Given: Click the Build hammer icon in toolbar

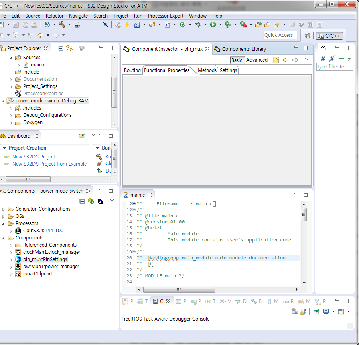Looking at the screenshot, I should pos(62,24).
